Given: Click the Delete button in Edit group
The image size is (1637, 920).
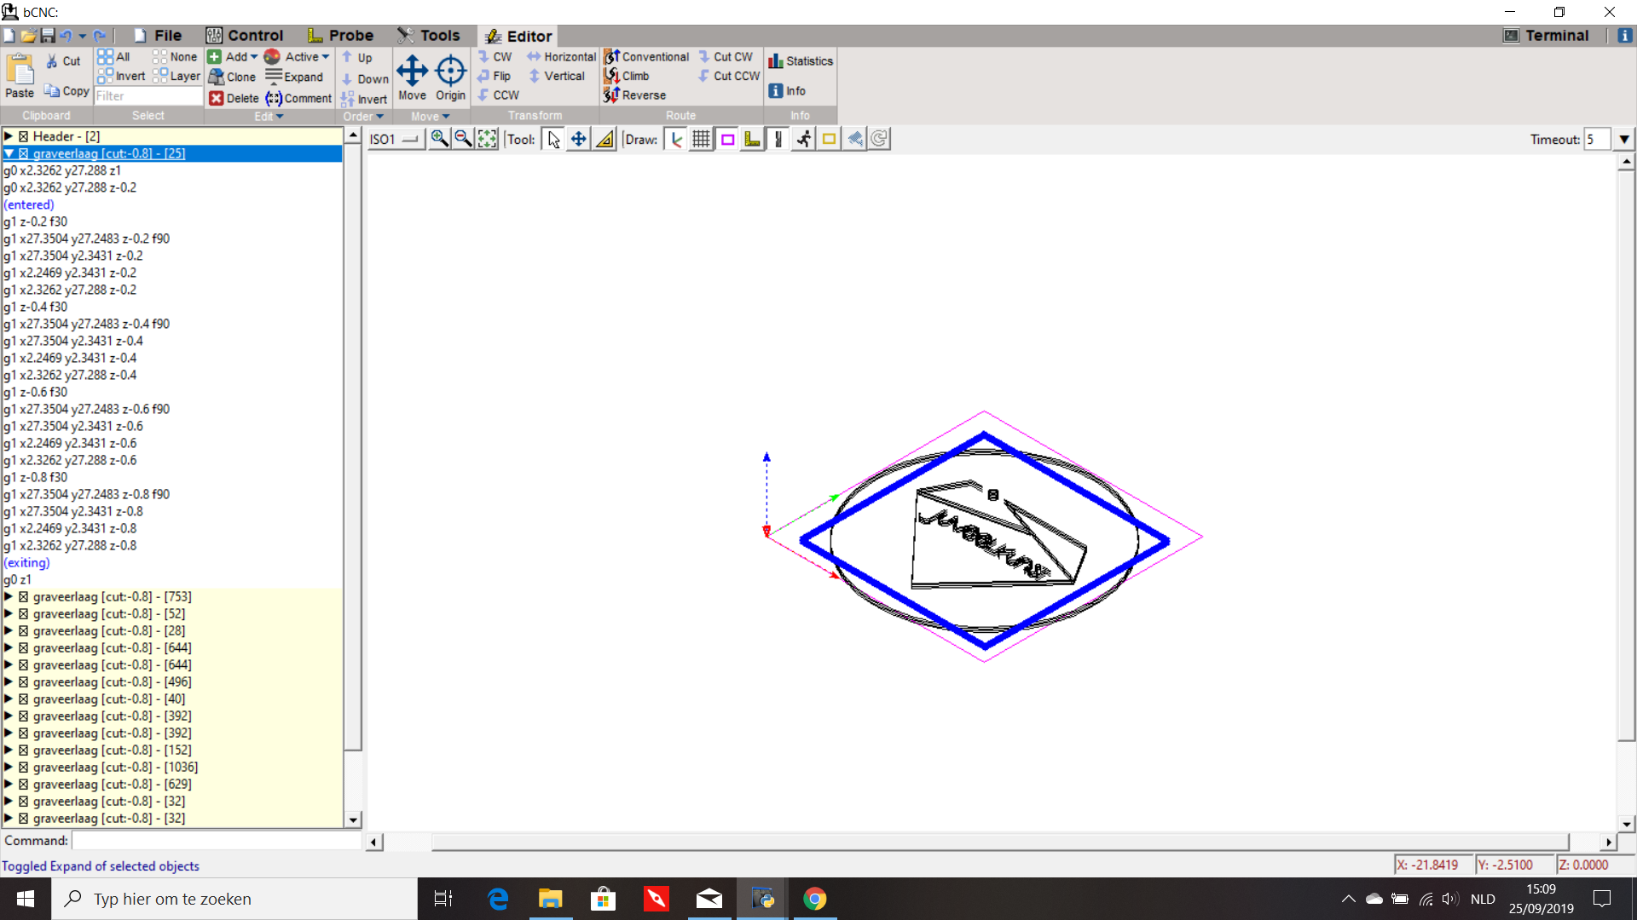Looking at the screenshot, I should point(234,98).
